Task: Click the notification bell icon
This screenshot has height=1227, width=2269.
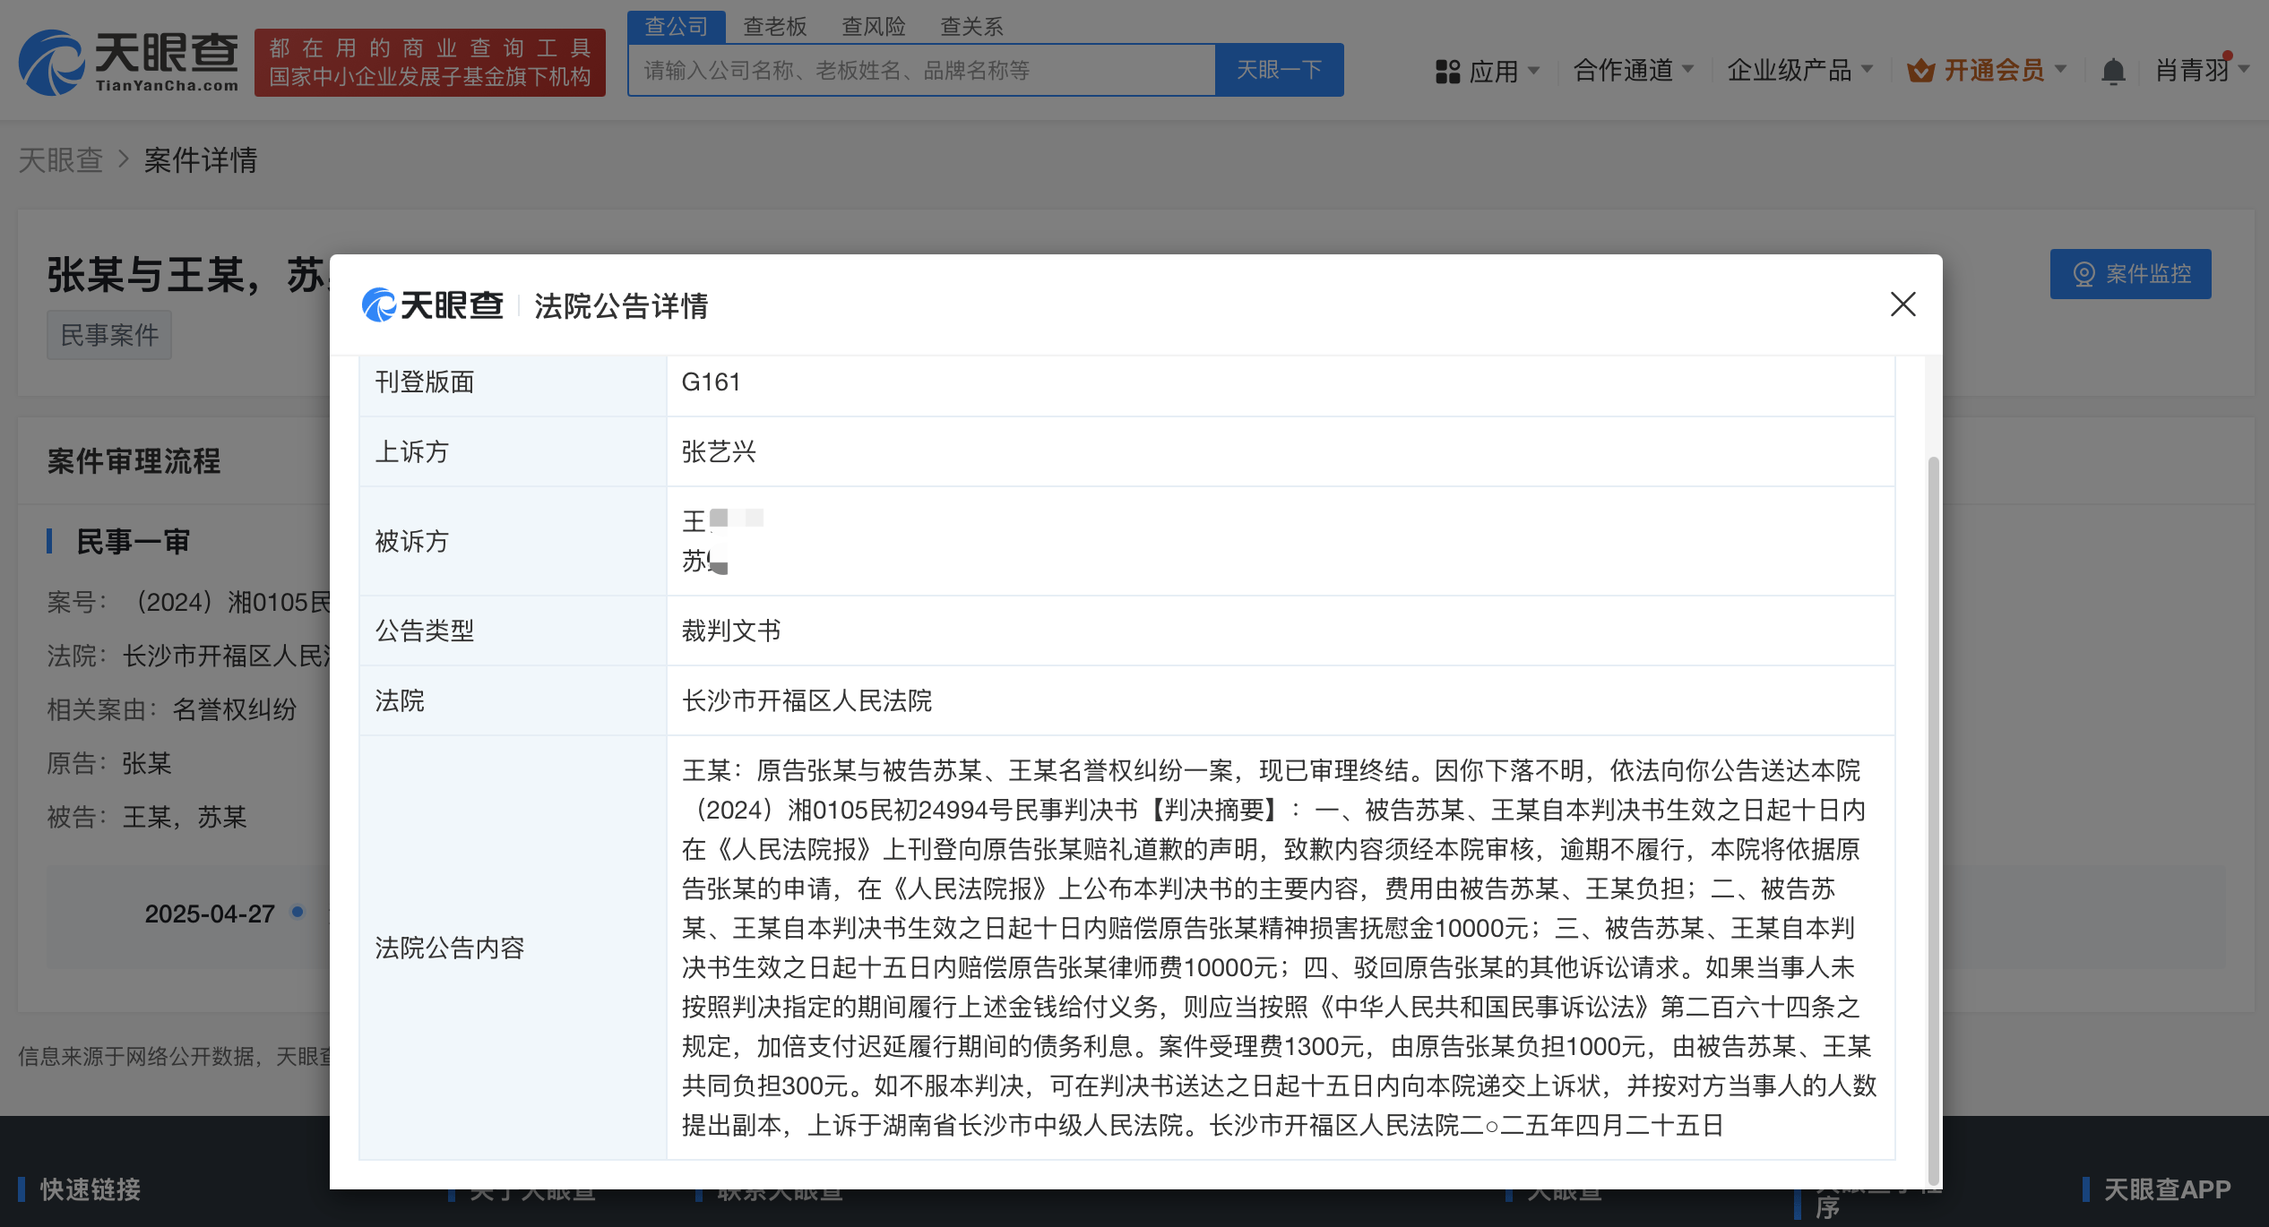Action: (2113, 71)
